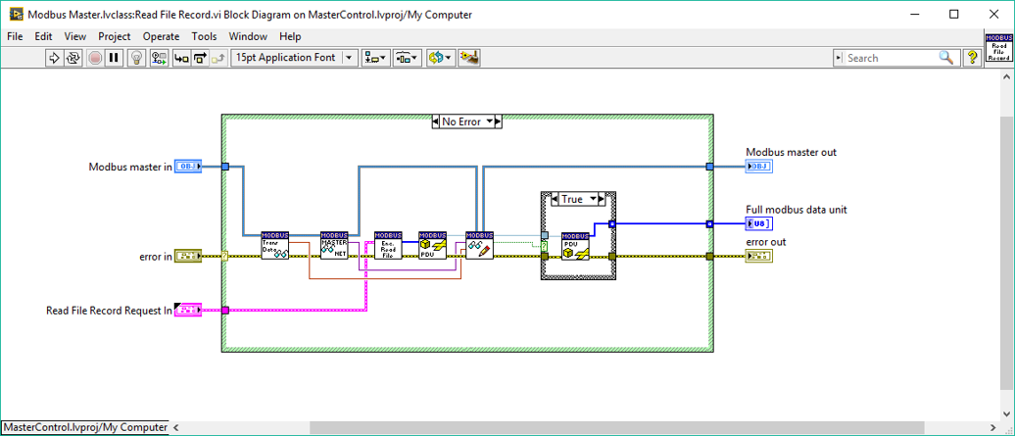Click Step Over button
1015x436 pixels.
[x=200, y=58]
